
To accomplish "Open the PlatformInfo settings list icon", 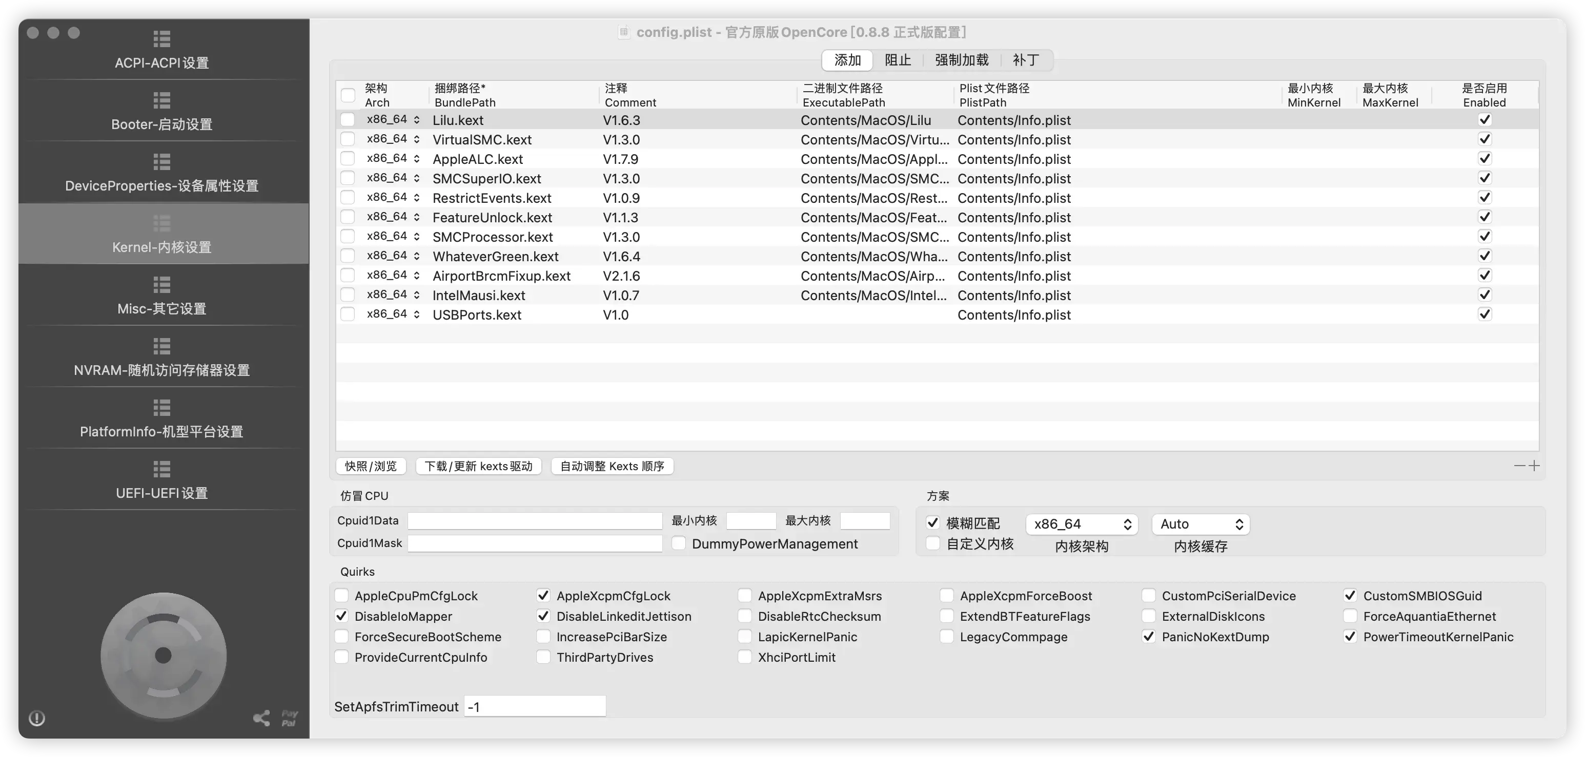I will (162, 408).
